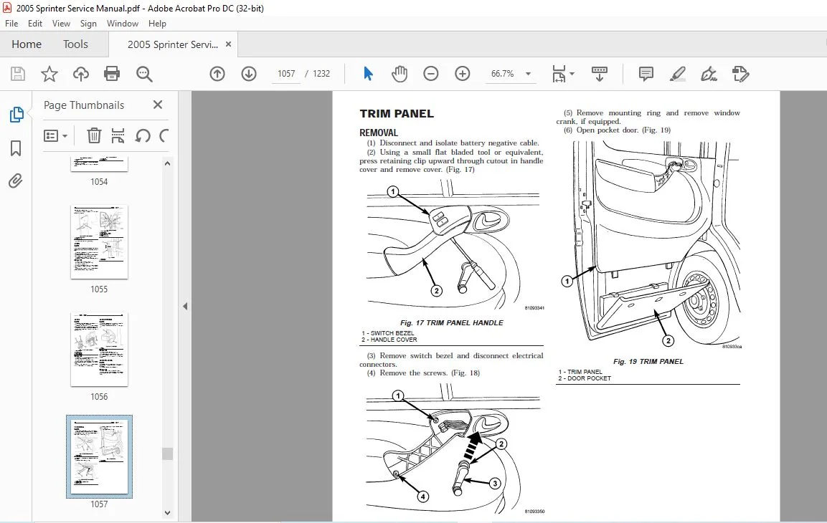Viewport: 827px width, 523px height.
Task: Open the Bookmarks sidebar panel
Action: [x=16, y=148]
